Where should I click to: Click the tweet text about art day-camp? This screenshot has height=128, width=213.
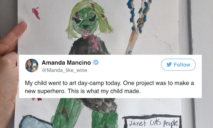pyautogui.click(x=109, y=87)
